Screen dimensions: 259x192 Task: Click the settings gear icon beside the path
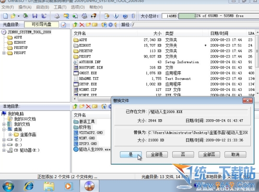(110, 25)
